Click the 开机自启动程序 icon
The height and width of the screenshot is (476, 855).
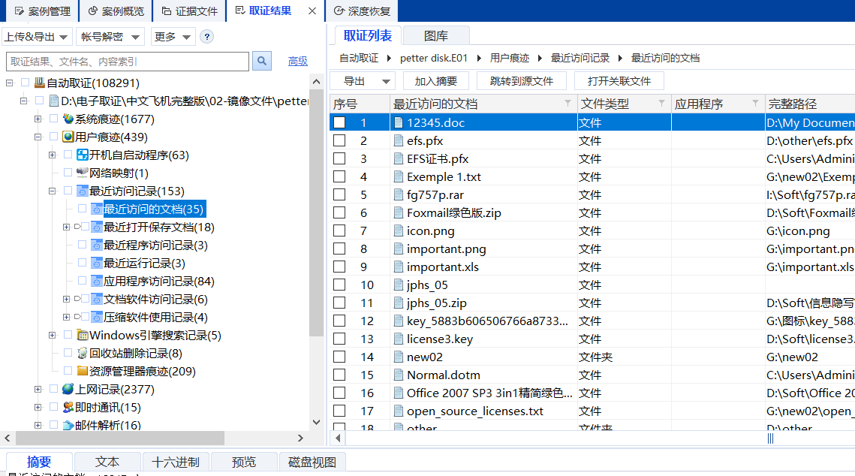tap(83, 155)
